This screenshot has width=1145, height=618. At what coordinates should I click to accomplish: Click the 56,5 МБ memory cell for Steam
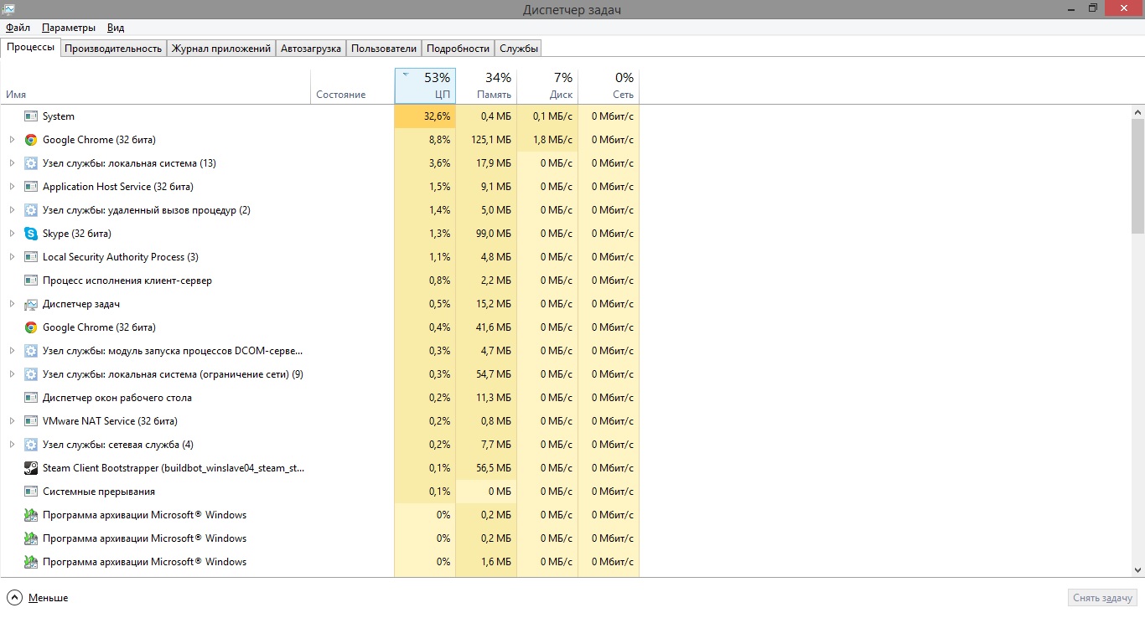(486, 468)
